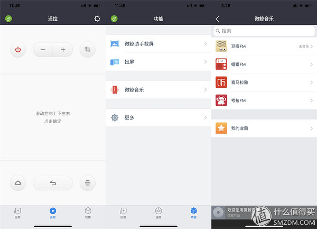Viewport: 317px width, 229px height.
Task: Switch to 应用 tab in 遥控 screen
Action: 17,213
